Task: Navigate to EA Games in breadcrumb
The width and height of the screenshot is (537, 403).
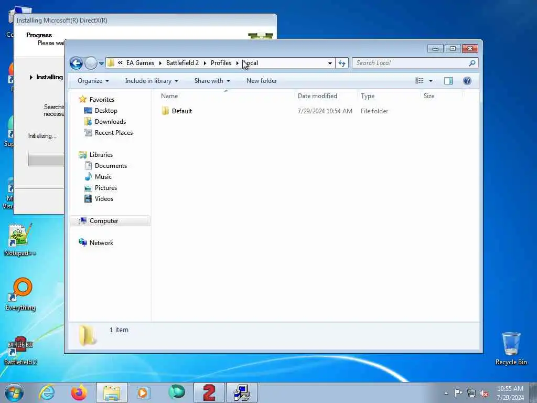Action: click(140, 63)
